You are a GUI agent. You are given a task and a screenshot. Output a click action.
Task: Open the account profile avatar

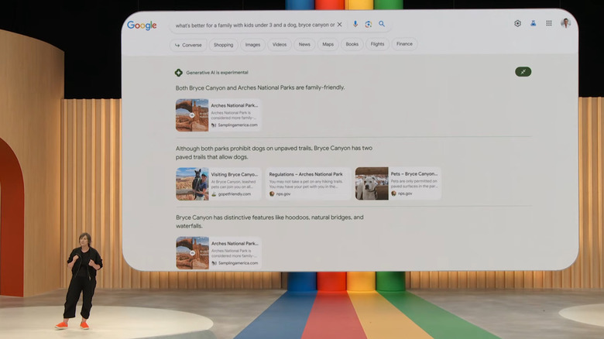[x=565, y=23]
